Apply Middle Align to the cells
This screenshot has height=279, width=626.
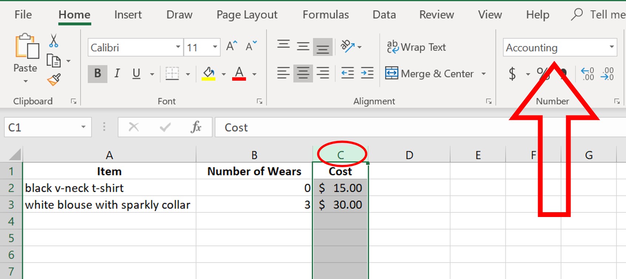[x=303, y=46]
